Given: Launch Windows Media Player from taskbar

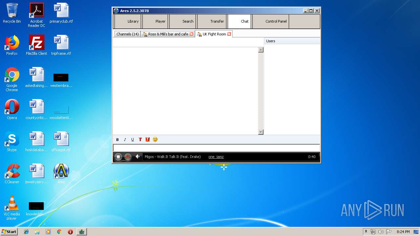Looking at the screenshot, I should (x=48, y=232).
